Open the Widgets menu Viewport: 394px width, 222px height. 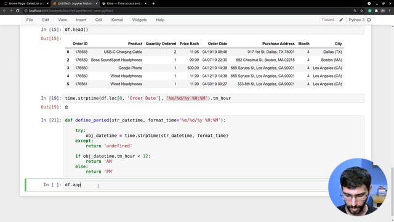140,20
